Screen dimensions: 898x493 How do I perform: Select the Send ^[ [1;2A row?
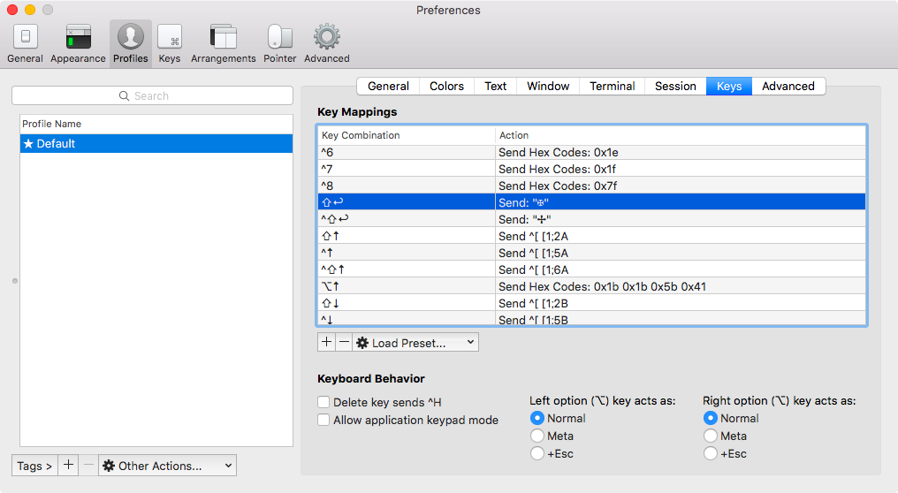click(x=591, y=236)
